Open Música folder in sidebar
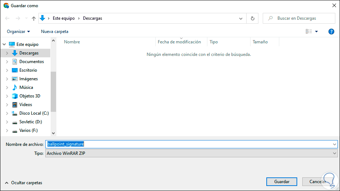 pyautogui.click(x=26, y=87)
